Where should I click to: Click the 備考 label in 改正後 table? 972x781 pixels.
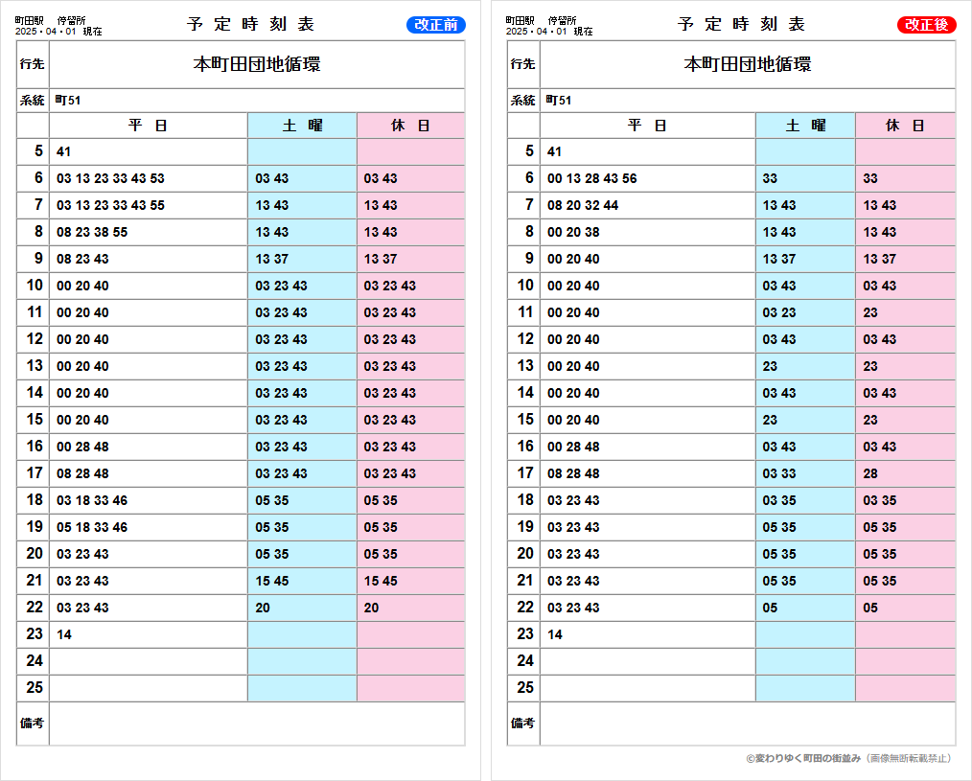[523, 724]
